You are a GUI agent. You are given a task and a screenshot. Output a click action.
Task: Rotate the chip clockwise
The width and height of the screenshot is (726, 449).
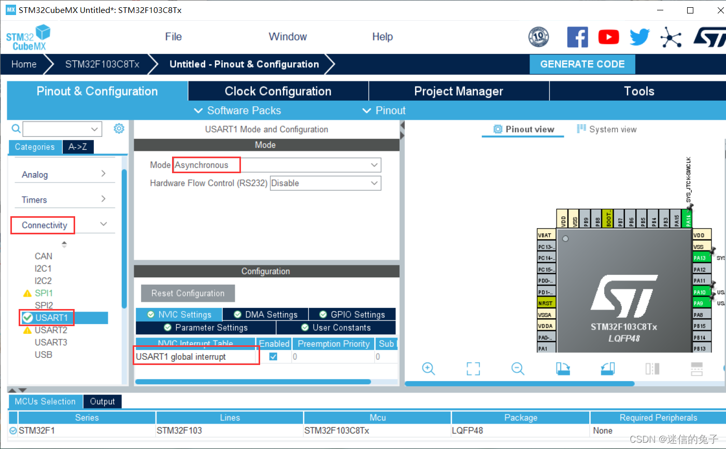(563, 369)
